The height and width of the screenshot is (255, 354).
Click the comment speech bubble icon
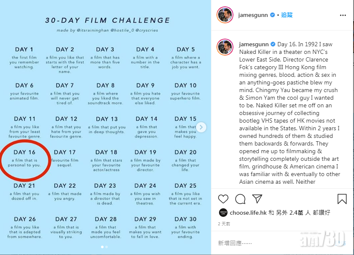click(240, 199)
